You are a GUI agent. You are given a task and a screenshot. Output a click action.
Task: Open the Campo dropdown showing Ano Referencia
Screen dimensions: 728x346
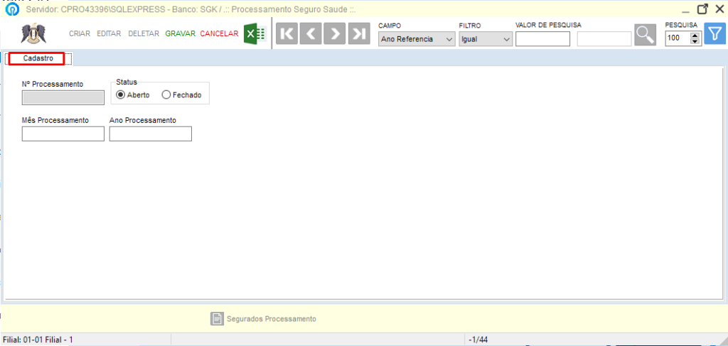417,39
